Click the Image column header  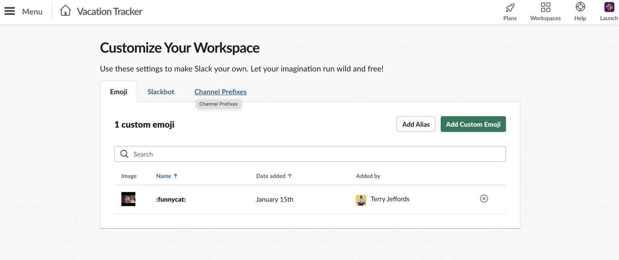click(129, 176)
